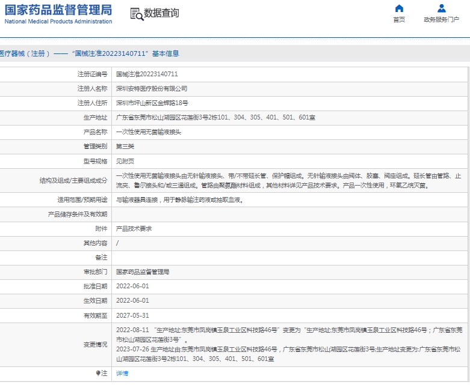Select approving department 国家药品监督管理局 value
This screenshot has width=470, height=385.
click(x=143, y=271)
